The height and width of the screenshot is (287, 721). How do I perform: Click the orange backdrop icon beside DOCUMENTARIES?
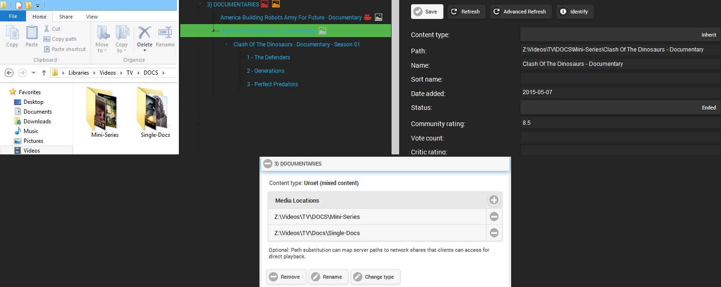pos(276,4)
